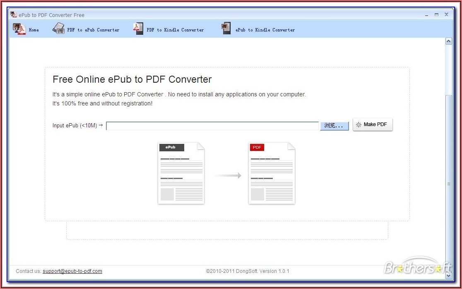The width and height of the screenshot is (462, 289).
Task: Click the Home toolbar icon
Action: 19,29
